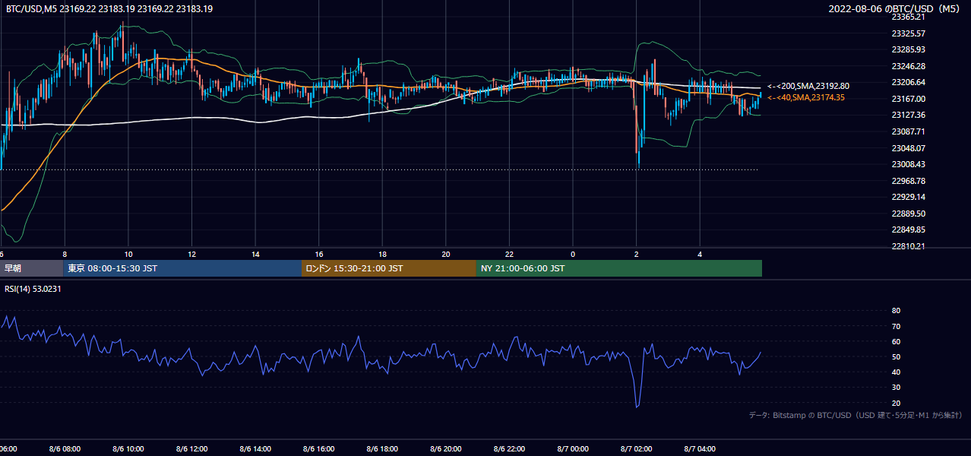The width and height of the screenshot is (971, 456).
Task: Click the 8/7 04:00 time label
Action: (x=700, y=449)
